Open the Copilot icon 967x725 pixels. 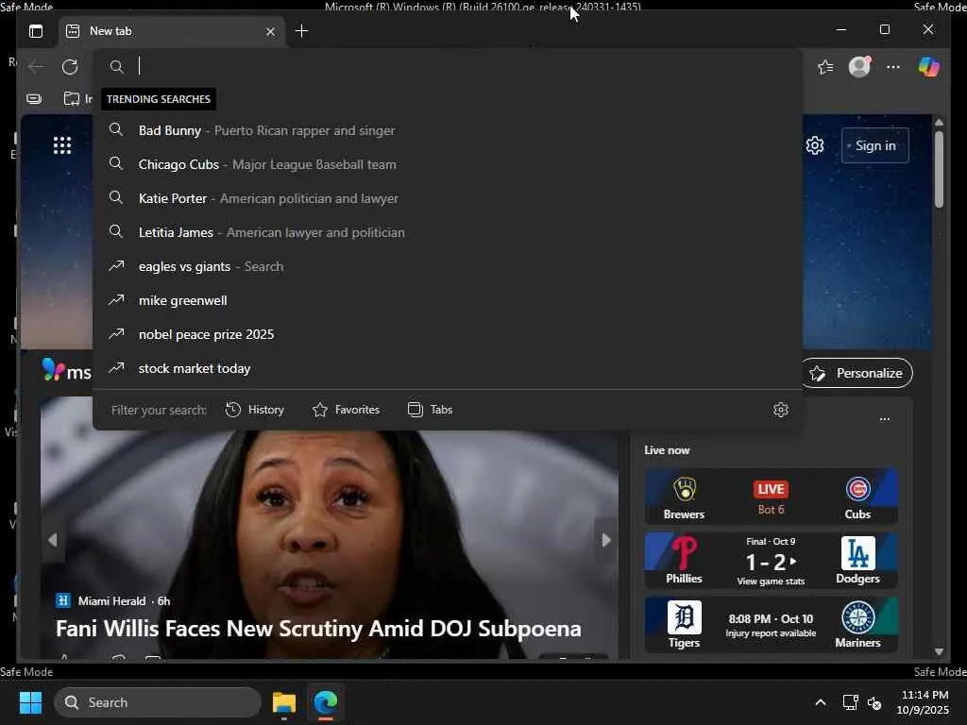point(929,67)
